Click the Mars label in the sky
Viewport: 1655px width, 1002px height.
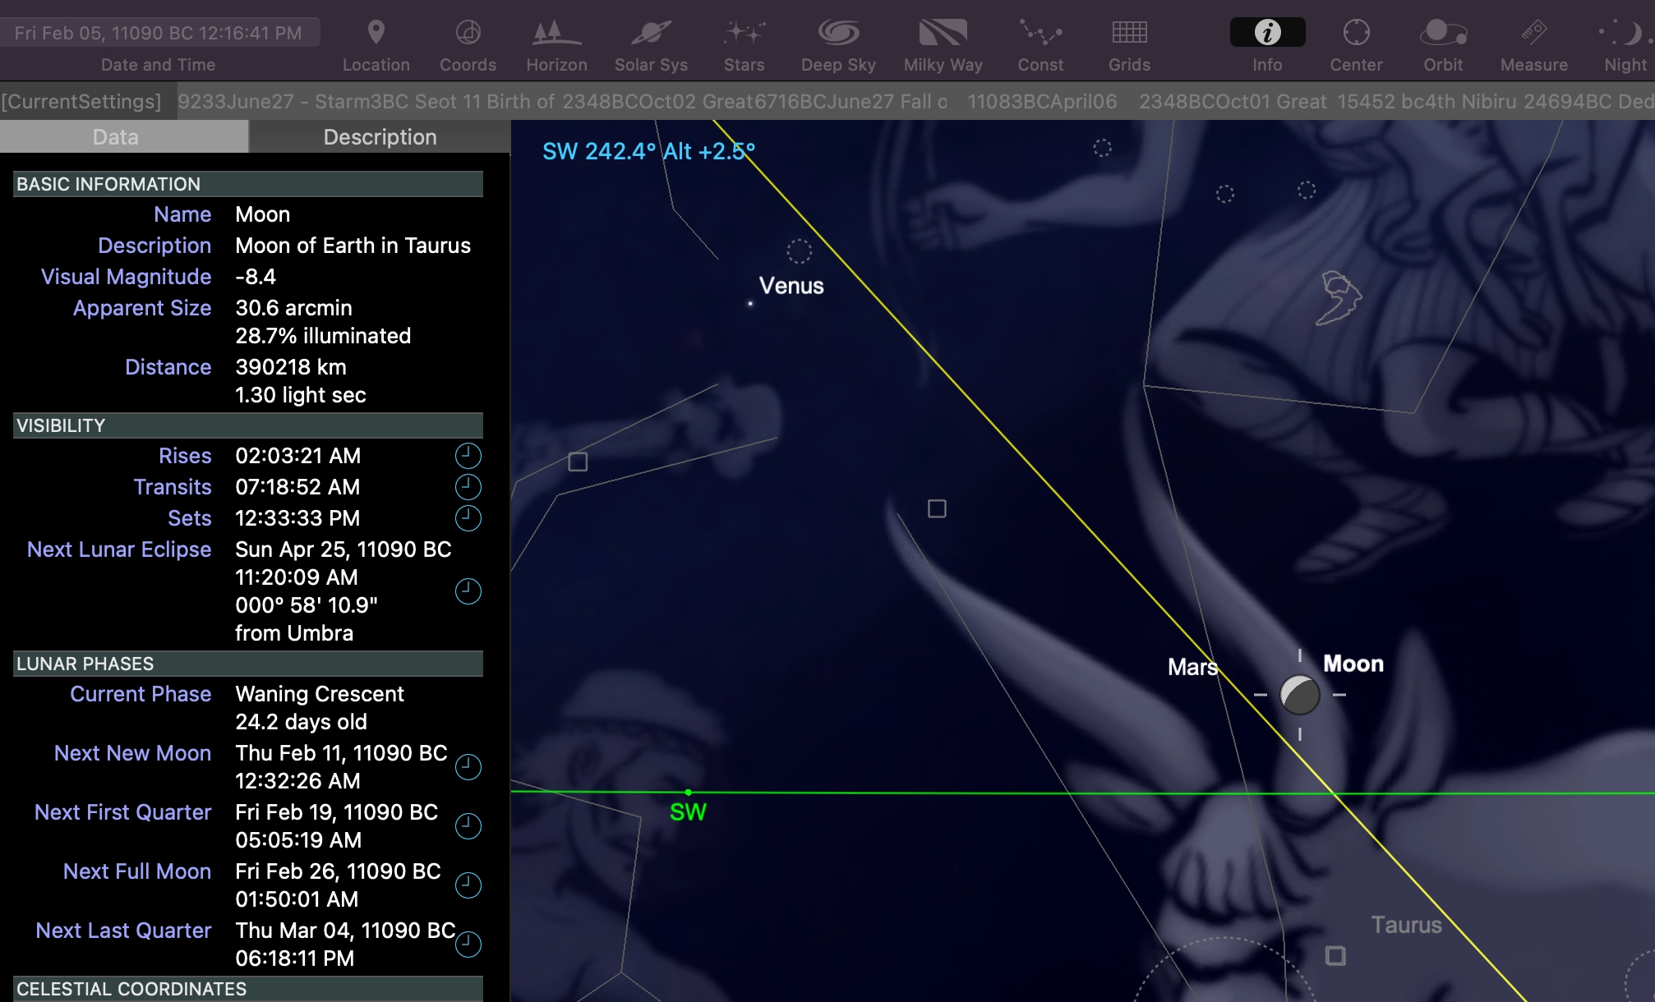(x=1192, y=667)
